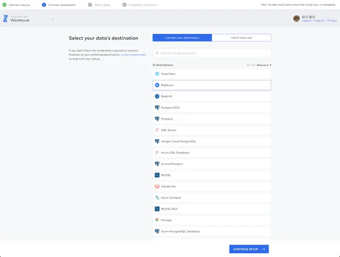This screenshot has height=257, width=340.
Task: Click the Postgres RDS elephant icon
Action: (157, 108)
